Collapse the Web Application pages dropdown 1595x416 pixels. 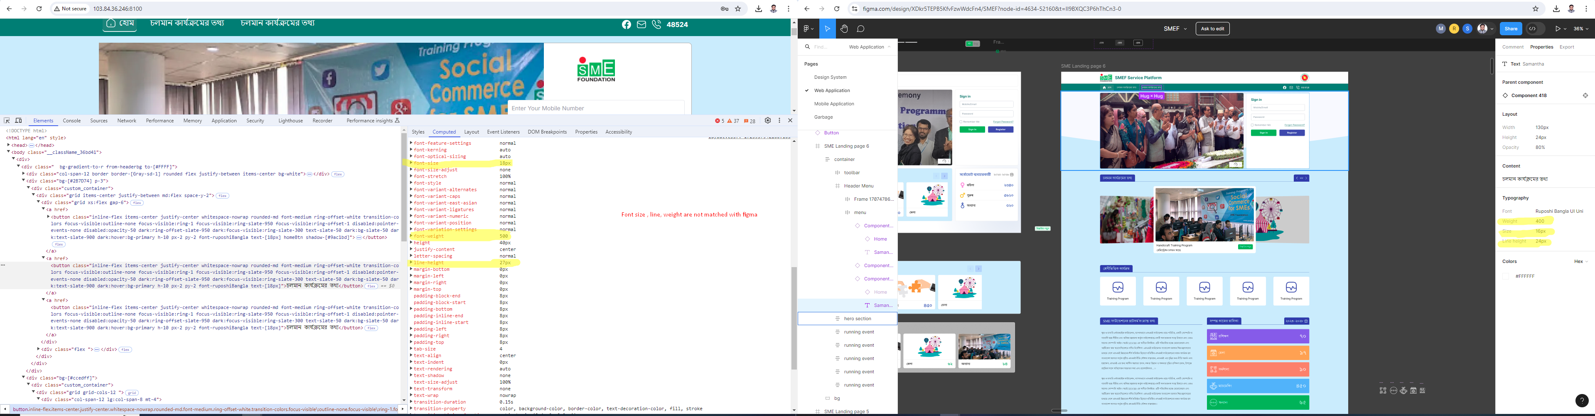870,47
